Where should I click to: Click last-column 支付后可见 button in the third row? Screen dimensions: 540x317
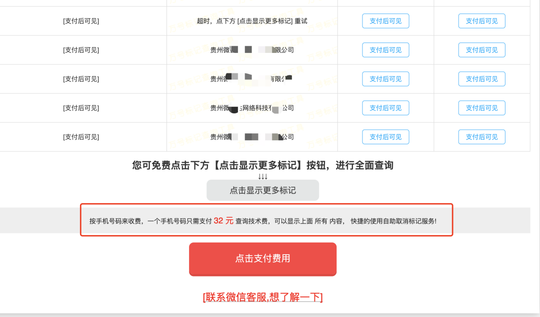coord(482,79)
